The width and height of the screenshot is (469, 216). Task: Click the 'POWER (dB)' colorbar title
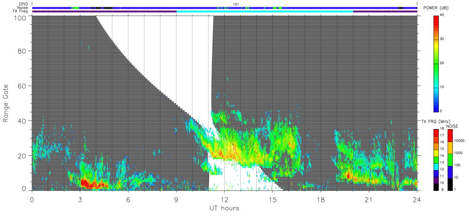click(436, 8)
